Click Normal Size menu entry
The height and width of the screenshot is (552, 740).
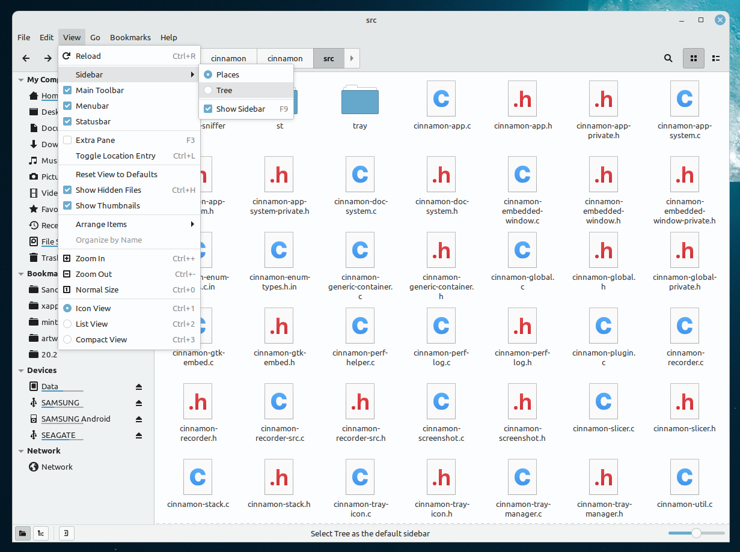coord(129,290)
